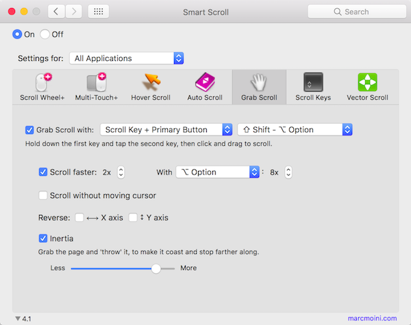Click the Show All grid icon
The height and width of the screenshot is (325, 411).
click(x=99, y=12)
